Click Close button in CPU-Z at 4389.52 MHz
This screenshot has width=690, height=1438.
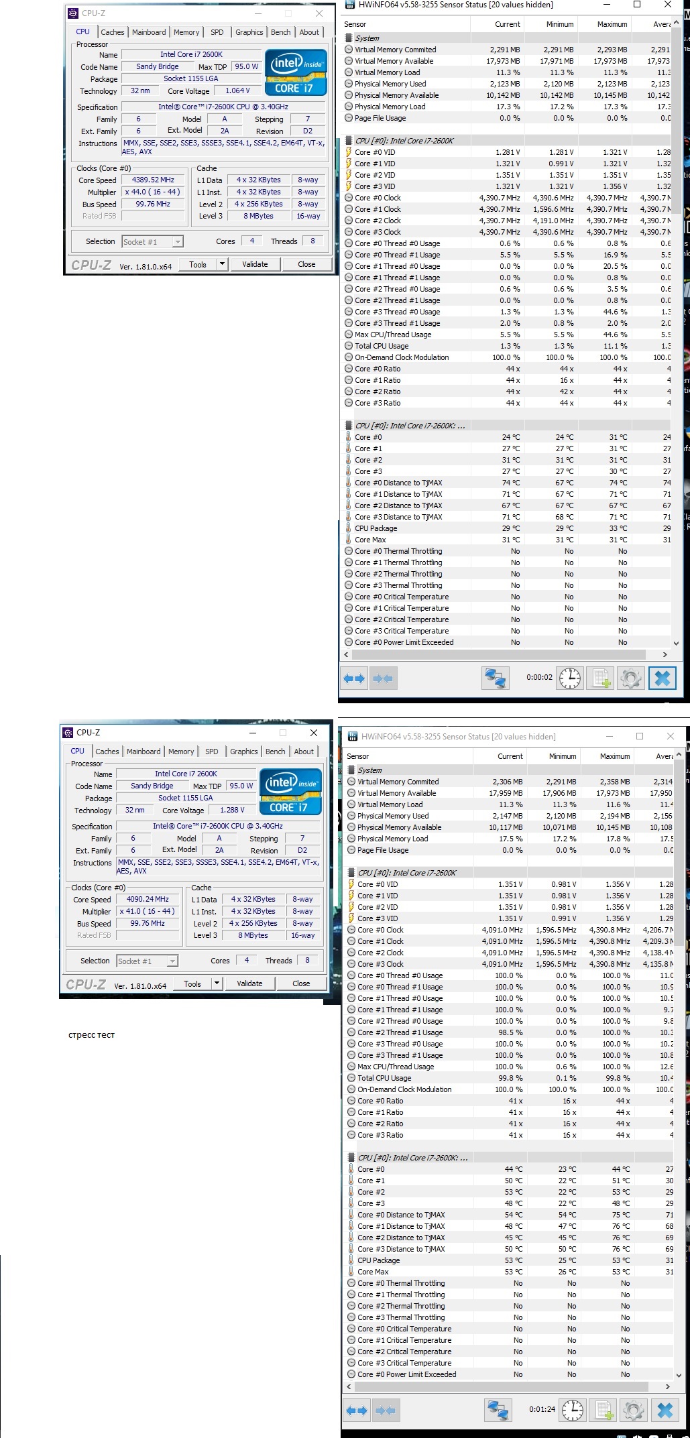[x=306, y=264]
